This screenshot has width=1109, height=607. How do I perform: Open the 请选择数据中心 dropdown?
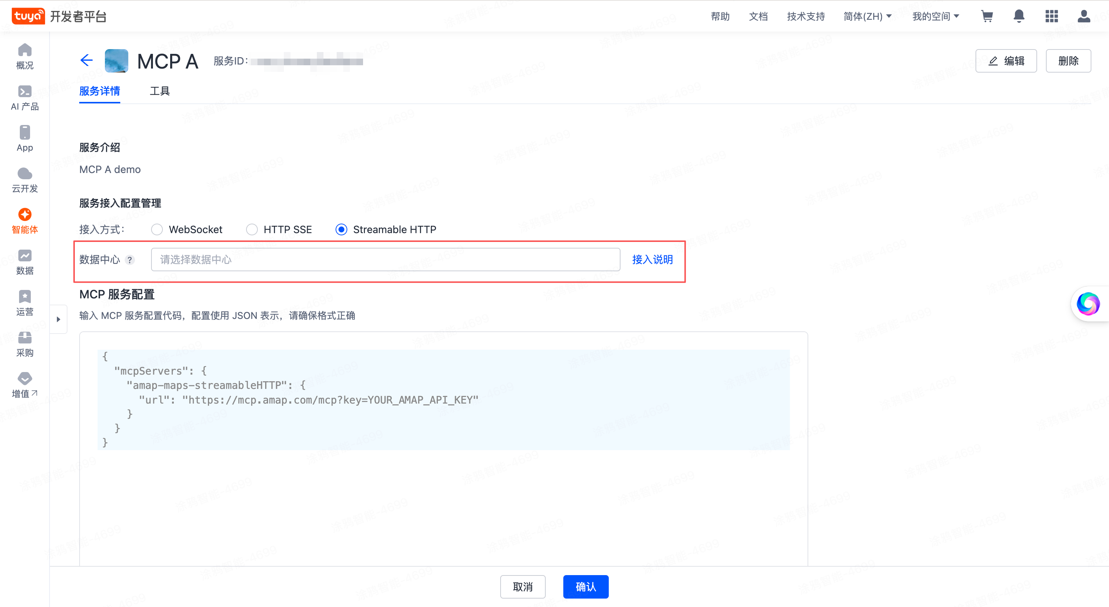(385, 260)
